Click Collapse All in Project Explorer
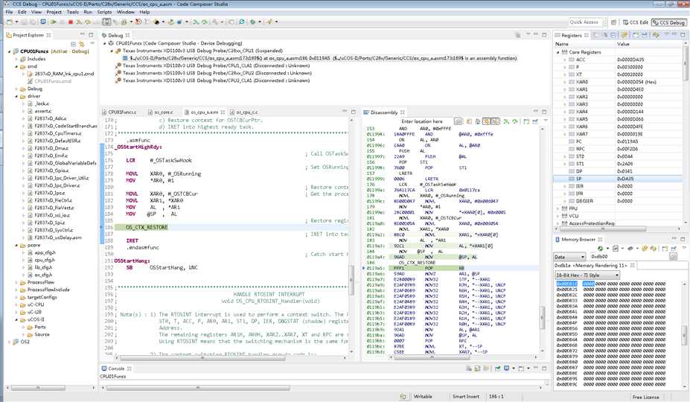The image size is (690, 402). click(x=74, y=44)
